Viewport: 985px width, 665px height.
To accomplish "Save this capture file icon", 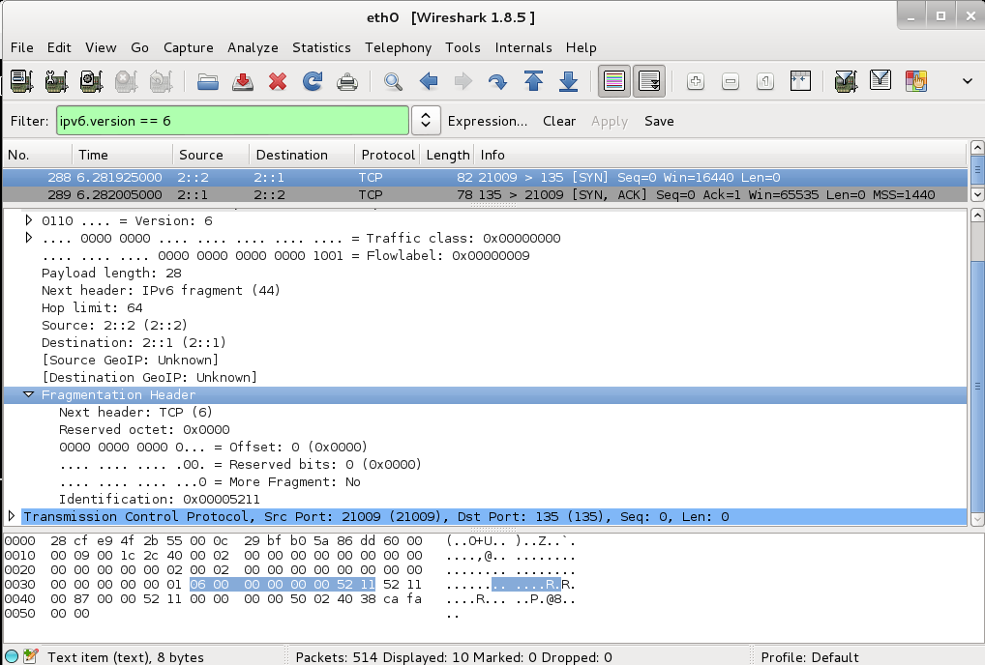I will click(243, 81).
